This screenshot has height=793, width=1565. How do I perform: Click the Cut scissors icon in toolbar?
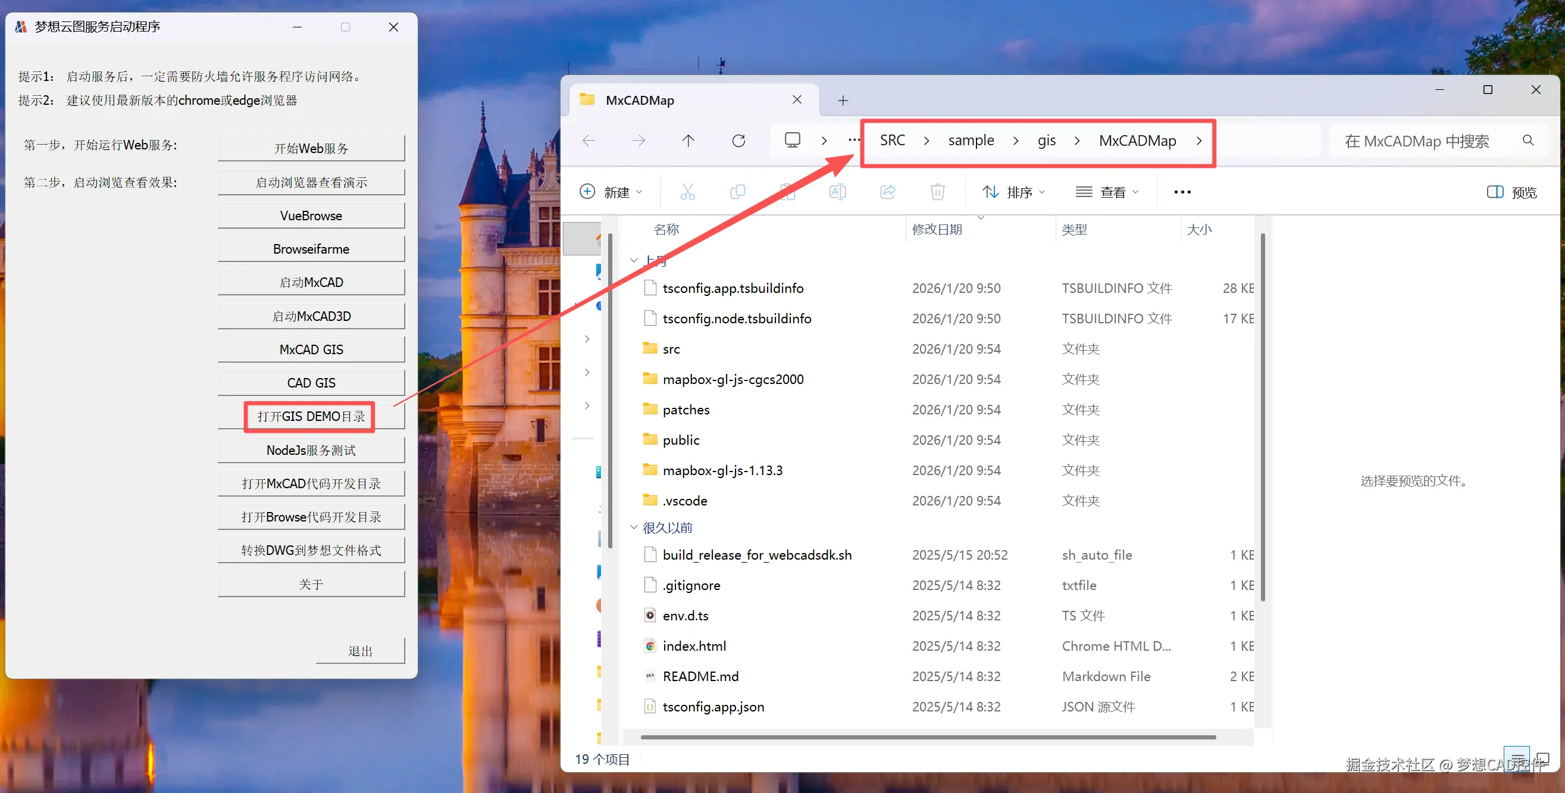687,192
